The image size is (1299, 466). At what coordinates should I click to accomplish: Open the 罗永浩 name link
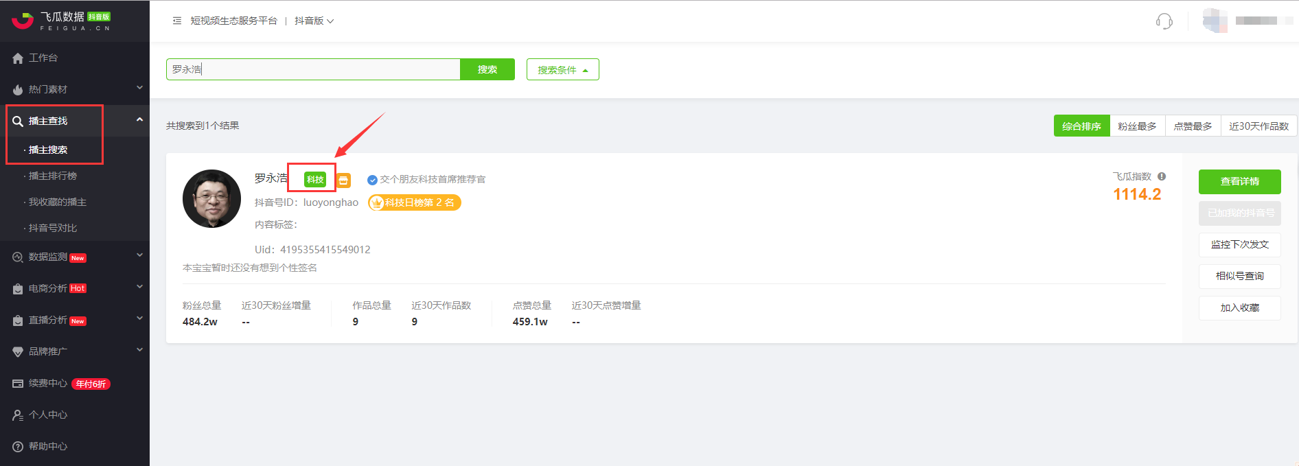(271, 178)
